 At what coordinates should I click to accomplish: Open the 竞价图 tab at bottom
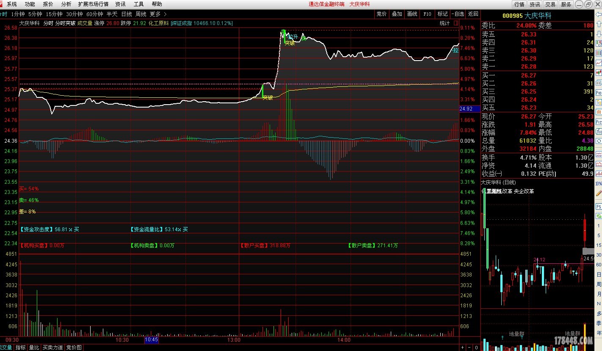74,348
